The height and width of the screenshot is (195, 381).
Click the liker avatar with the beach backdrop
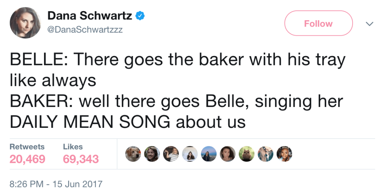click(209, 154)
